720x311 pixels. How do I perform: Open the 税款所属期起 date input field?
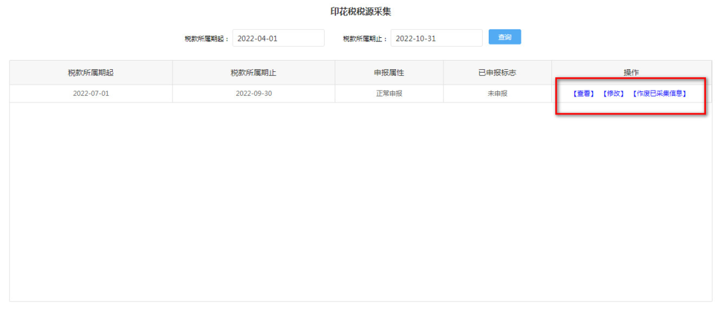pos(279,39)
